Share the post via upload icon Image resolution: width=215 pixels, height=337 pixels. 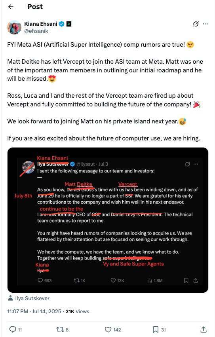click(x=204, y=329)
